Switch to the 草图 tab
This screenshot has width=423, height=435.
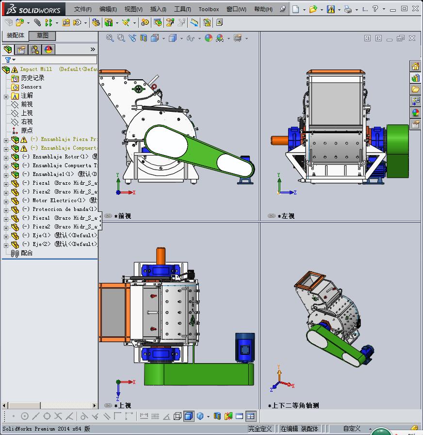(x=42, y=35)
